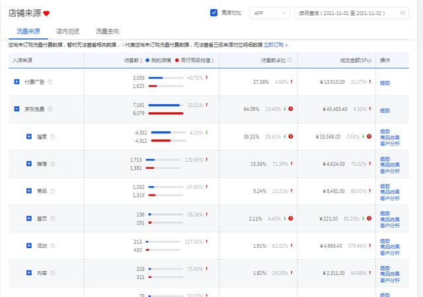This screenshot has height=297, width=423.
Task: Click the red heart icon beside 店铺来源
Action: (47, 13)
